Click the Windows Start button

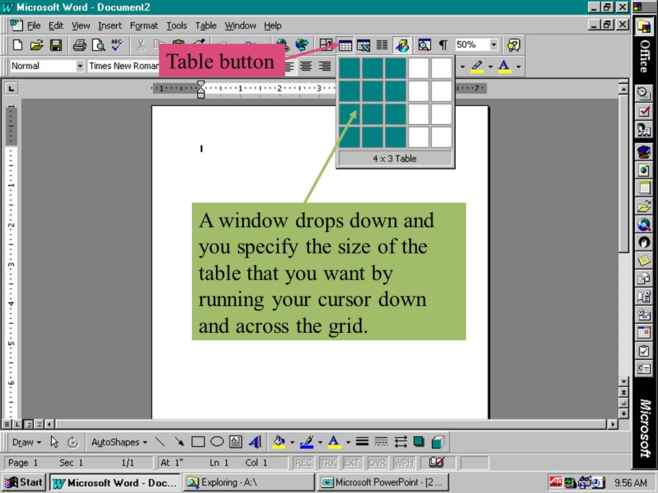coord(23,483)
